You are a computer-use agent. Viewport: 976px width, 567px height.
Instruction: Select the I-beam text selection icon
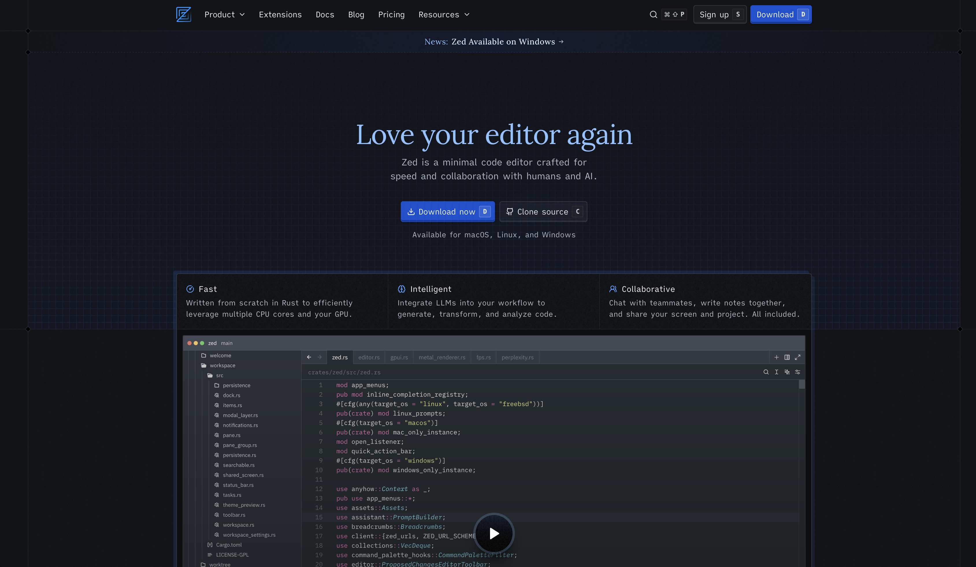pyautogui.click(x=777, y=372)
